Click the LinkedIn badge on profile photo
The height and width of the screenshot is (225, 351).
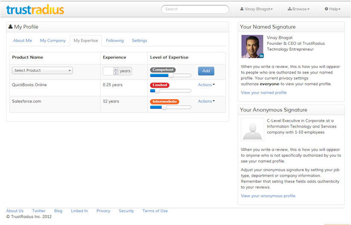pyautogui.click(x=261, y=56)
